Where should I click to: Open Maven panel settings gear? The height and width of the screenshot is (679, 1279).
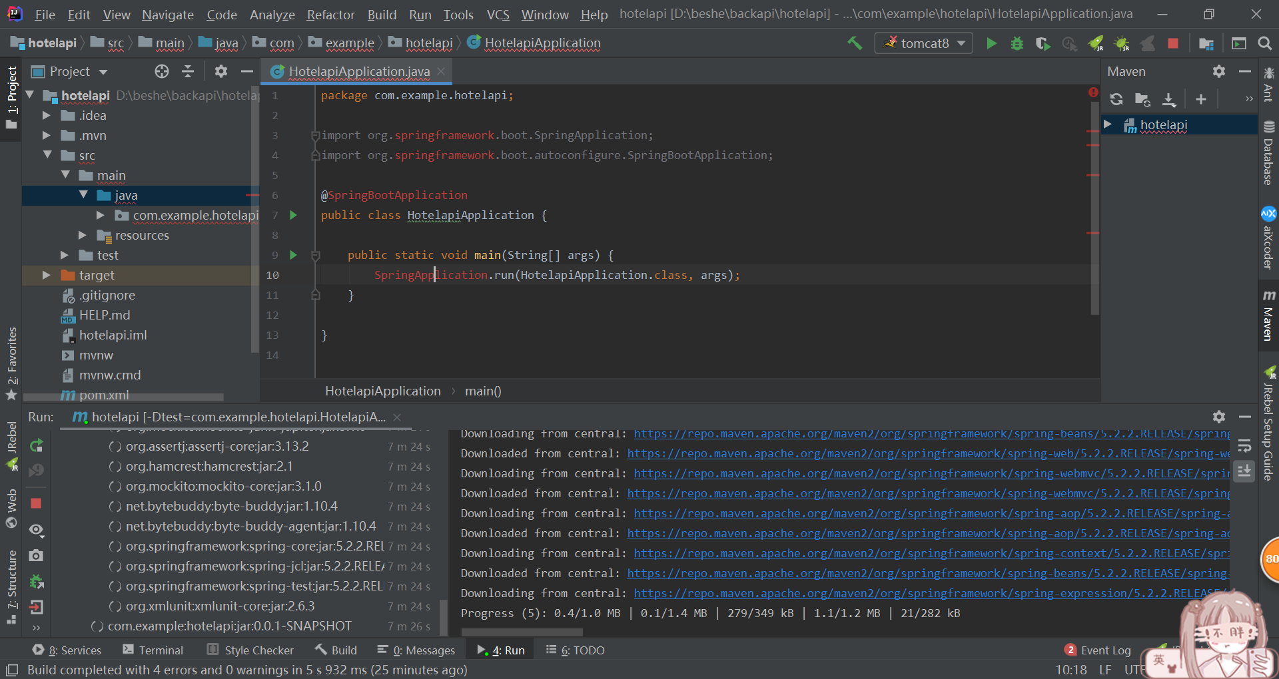pyautogui.click(x=1219, y=71)
